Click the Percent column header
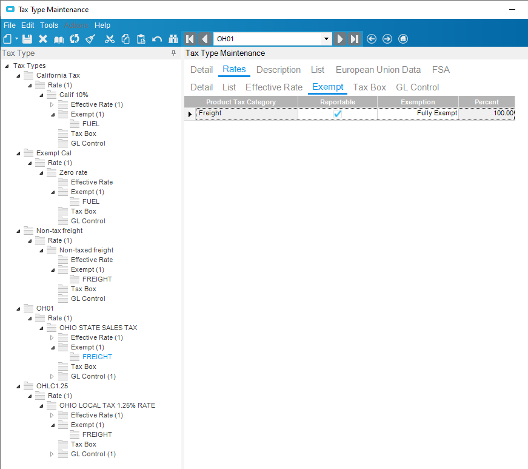528x469 pixels. 487,102
